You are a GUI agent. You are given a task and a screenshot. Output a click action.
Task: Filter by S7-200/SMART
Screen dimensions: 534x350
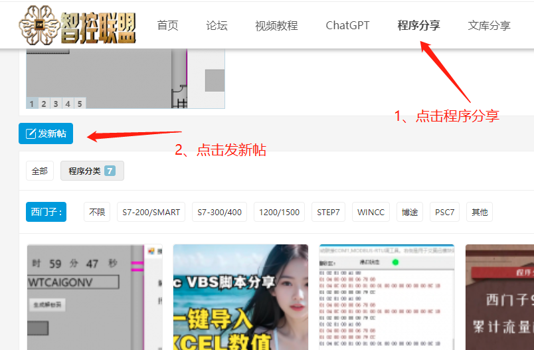tap(151, 212)
